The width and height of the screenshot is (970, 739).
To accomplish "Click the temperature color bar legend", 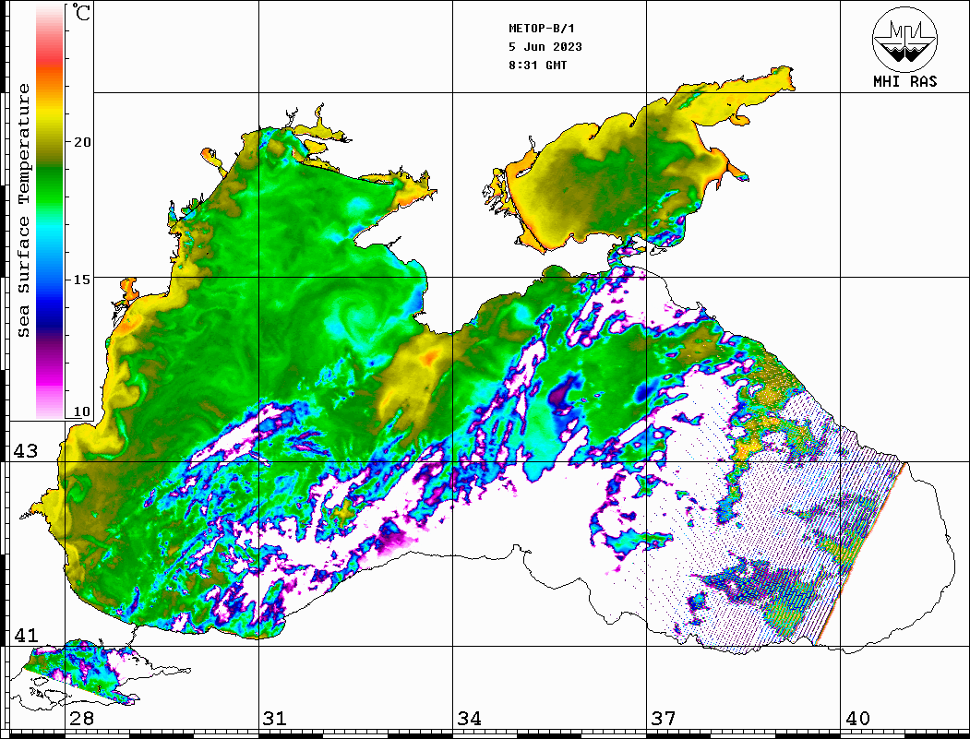I will [50, 213].
